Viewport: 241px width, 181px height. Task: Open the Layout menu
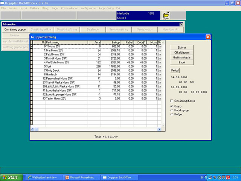[x=23, y=8]
